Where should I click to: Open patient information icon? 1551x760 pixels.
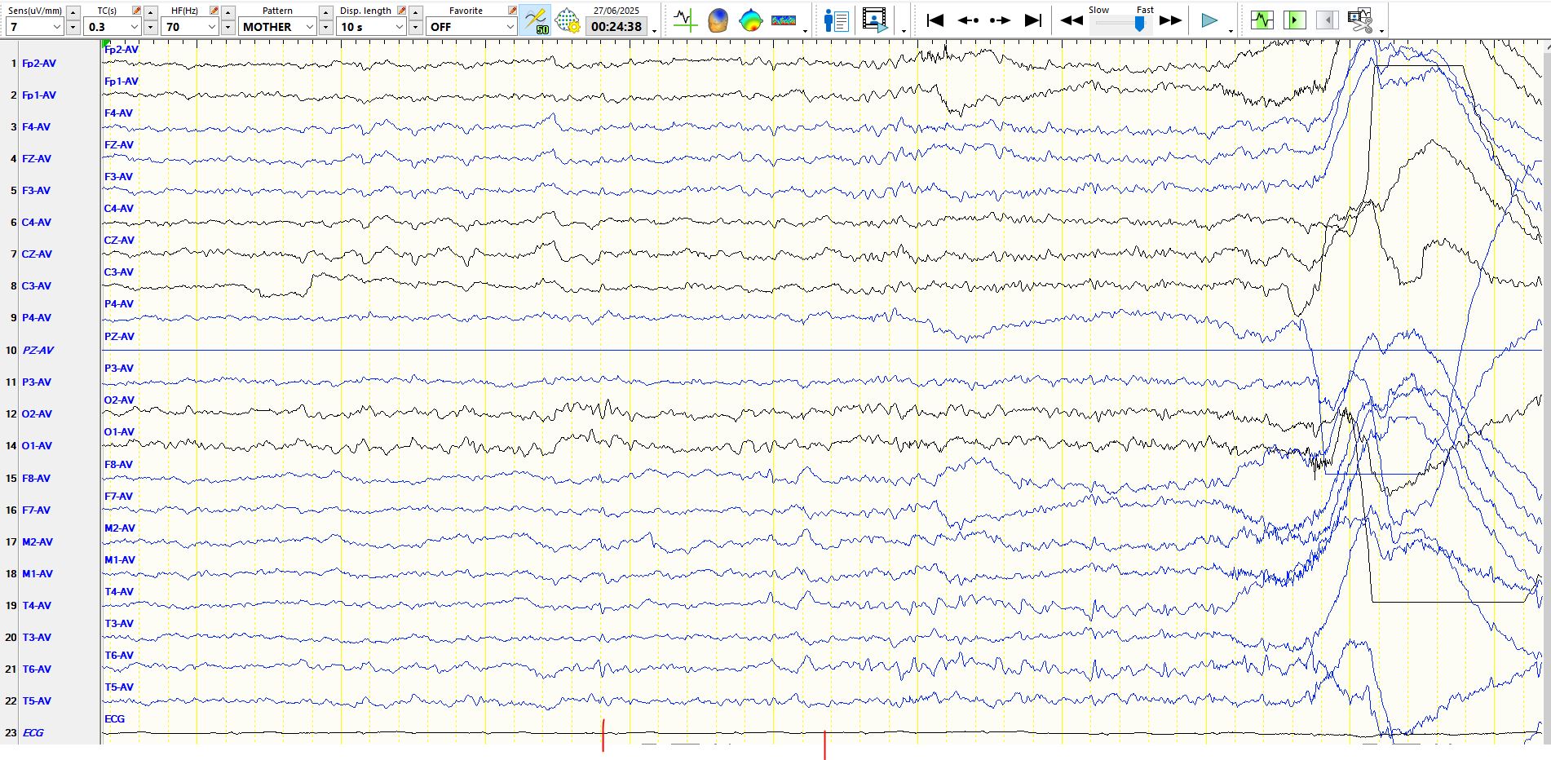(836, 20)
